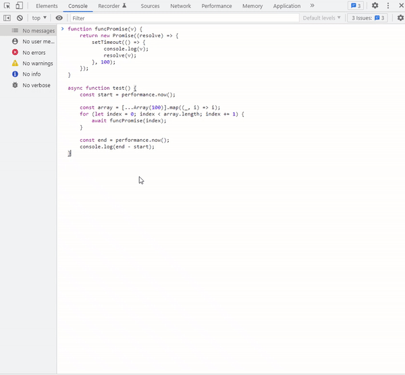405x375 pixels.
Task: Show more tabs via double chevron
Action: (312, 5)
